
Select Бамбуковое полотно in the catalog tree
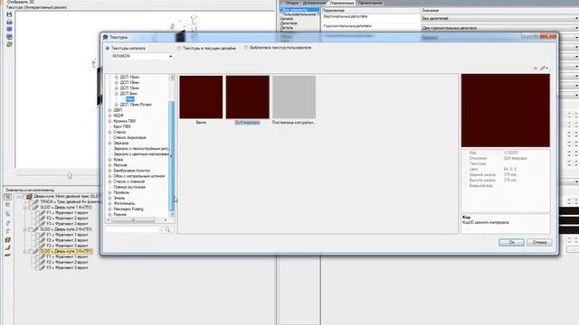coord(132,171)
